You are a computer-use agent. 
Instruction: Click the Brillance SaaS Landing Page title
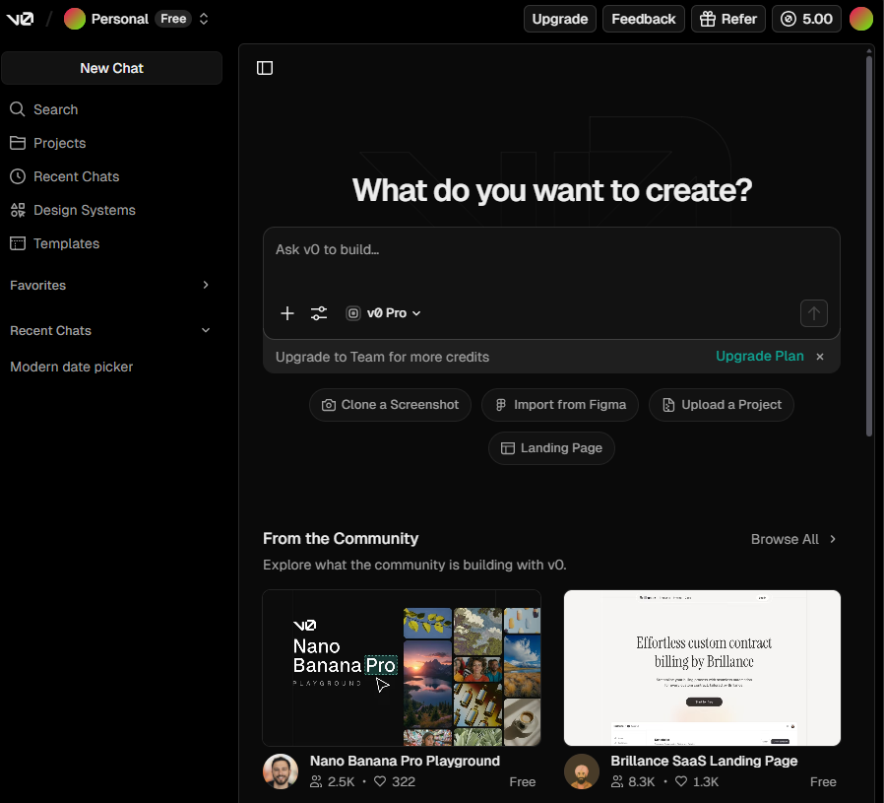[x=704, y=761]
